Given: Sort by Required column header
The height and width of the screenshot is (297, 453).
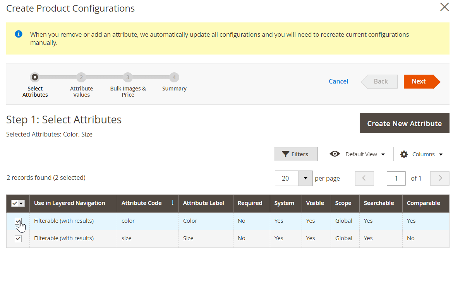Looking at the screenshot, I should coord(252,203).
